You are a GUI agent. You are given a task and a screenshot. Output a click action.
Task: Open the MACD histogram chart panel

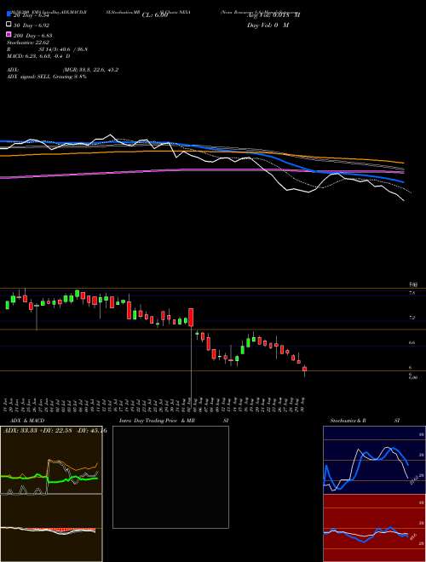pos(51,528)
